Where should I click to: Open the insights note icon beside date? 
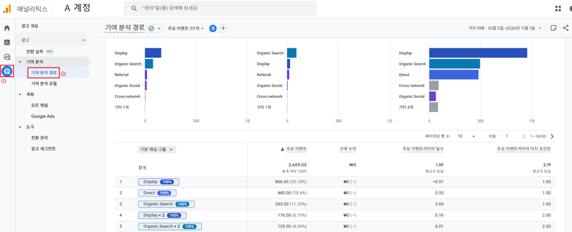coord(554,28)
